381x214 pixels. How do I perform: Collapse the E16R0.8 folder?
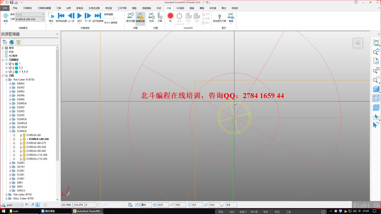tap(10, 131)
